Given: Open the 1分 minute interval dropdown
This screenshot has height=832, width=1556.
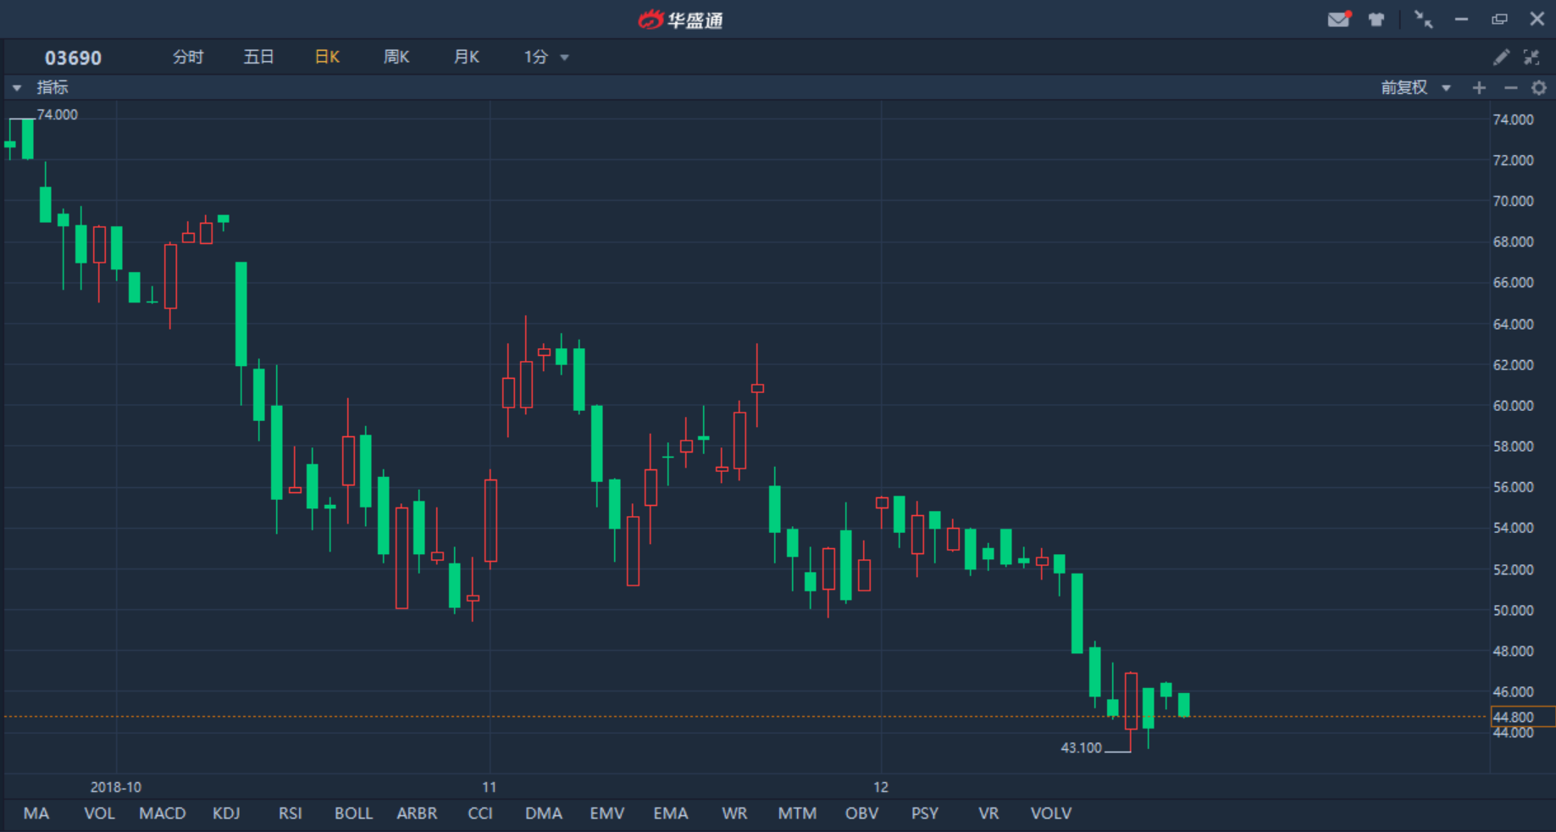Looking at the screenshot, I should pos(545,58).
